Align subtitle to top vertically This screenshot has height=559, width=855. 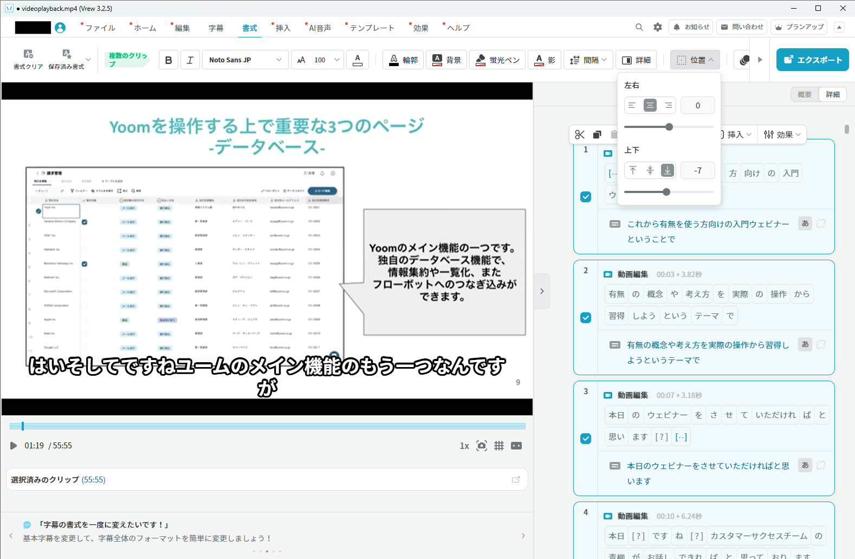pyautogui.click(x=633, y=170)
